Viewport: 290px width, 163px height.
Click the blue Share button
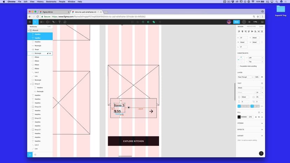pos(236,22)
